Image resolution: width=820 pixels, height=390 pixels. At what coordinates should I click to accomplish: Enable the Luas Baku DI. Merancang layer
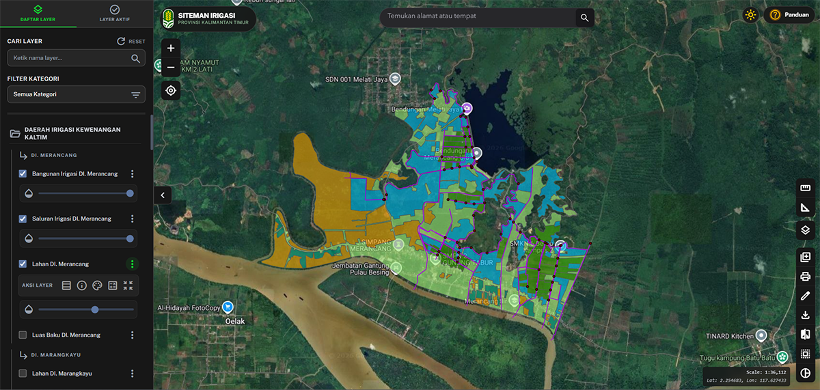coord(23,335)
